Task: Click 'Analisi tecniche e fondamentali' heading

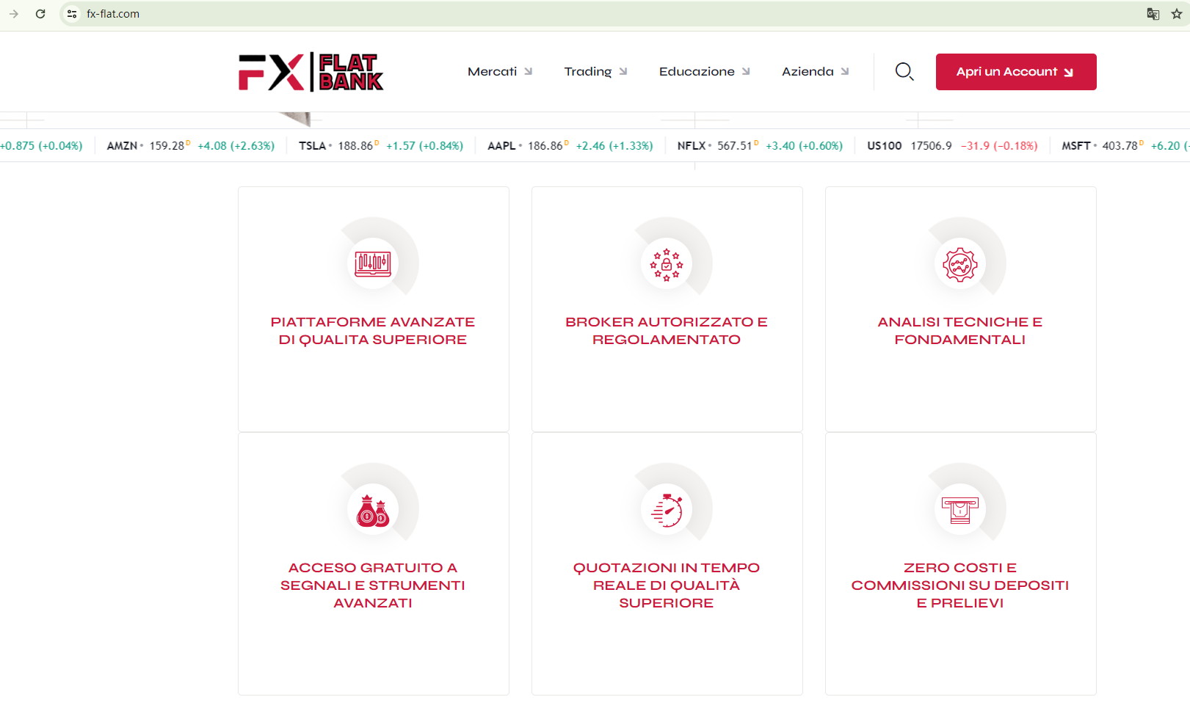Action: [x=960, y=331]
